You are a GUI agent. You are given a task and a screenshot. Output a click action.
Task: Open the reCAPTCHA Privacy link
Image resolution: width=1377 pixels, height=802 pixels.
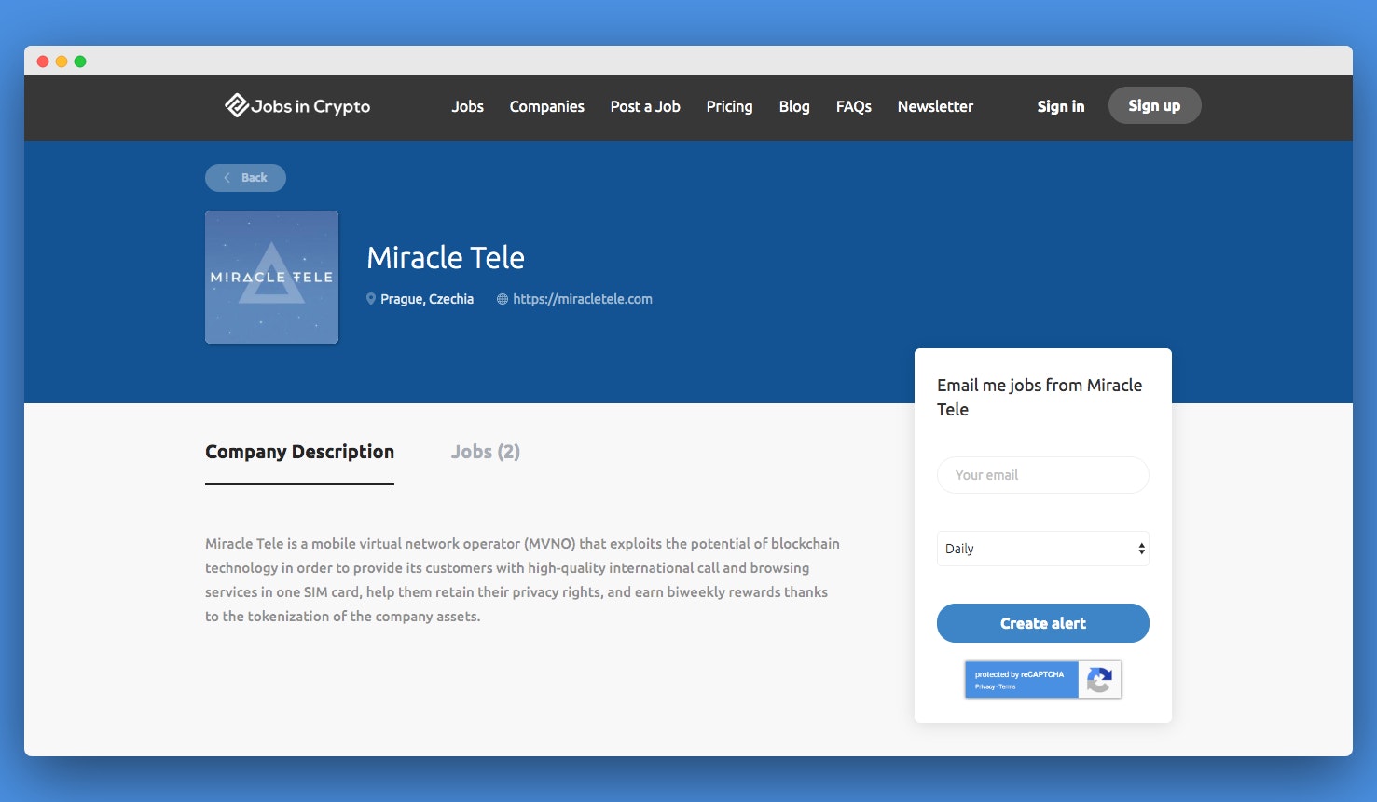coord(985,686)
